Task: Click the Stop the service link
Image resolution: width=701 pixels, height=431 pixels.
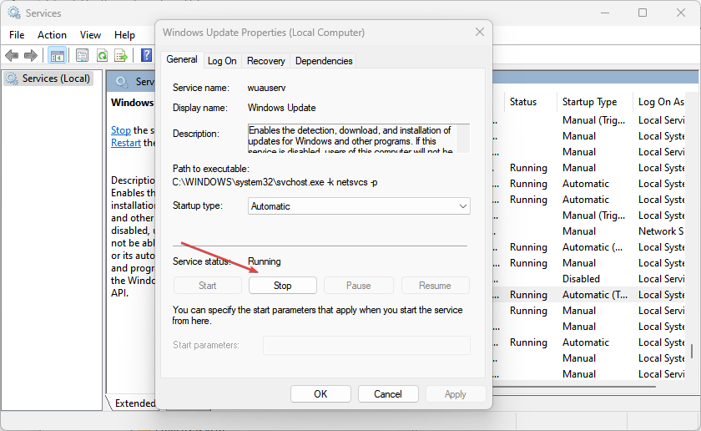Action: [121, 130]
